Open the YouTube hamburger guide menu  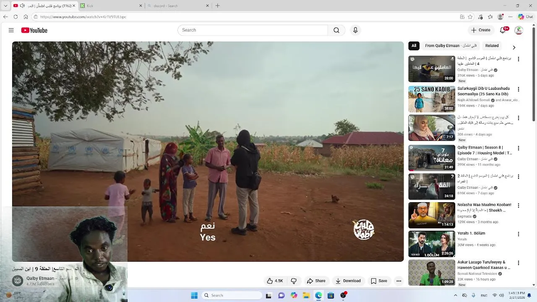tap(11, 30)
